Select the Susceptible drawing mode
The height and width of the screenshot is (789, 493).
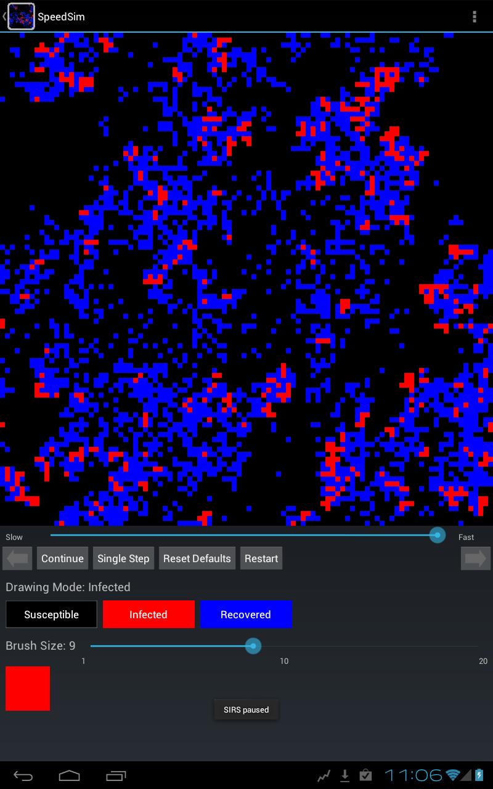coord(52,615)
